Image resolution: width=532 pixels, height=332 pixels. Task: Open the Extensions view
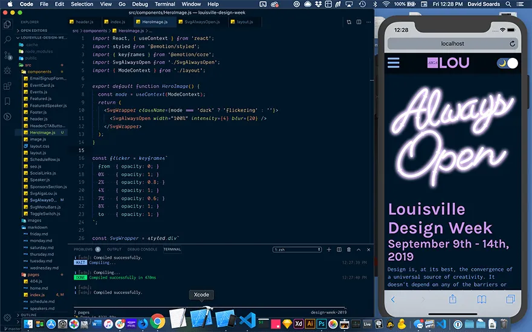pyautogui.click(x=7, y=86)
